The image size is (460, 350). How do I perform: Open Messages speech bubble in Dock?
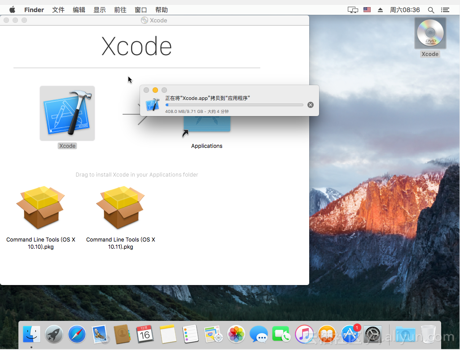[259, 334]
